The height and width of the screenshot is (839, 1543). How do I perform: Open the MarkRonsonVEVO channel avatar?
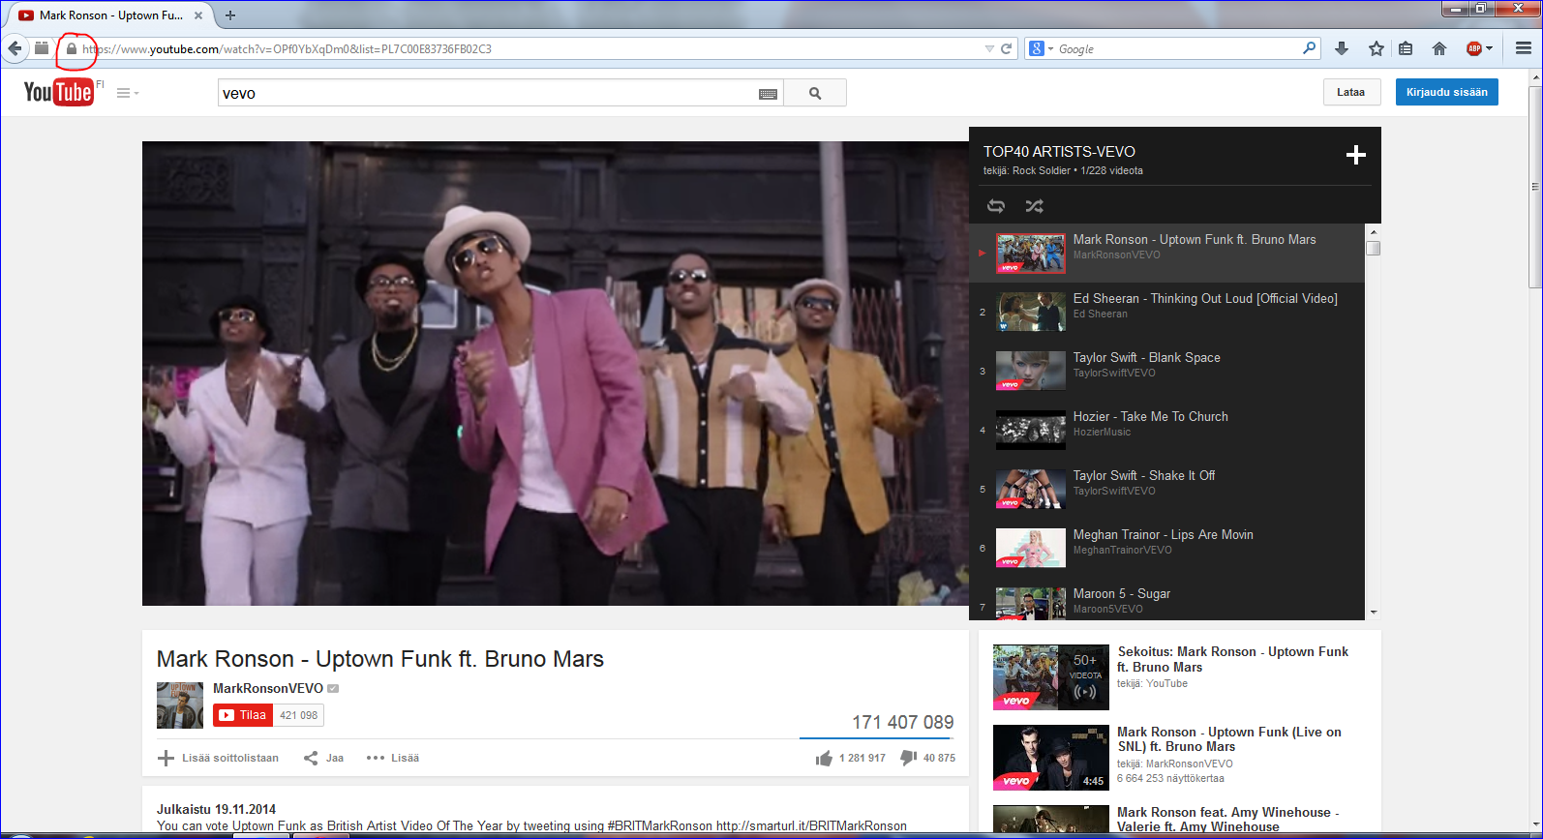[180, 705]
